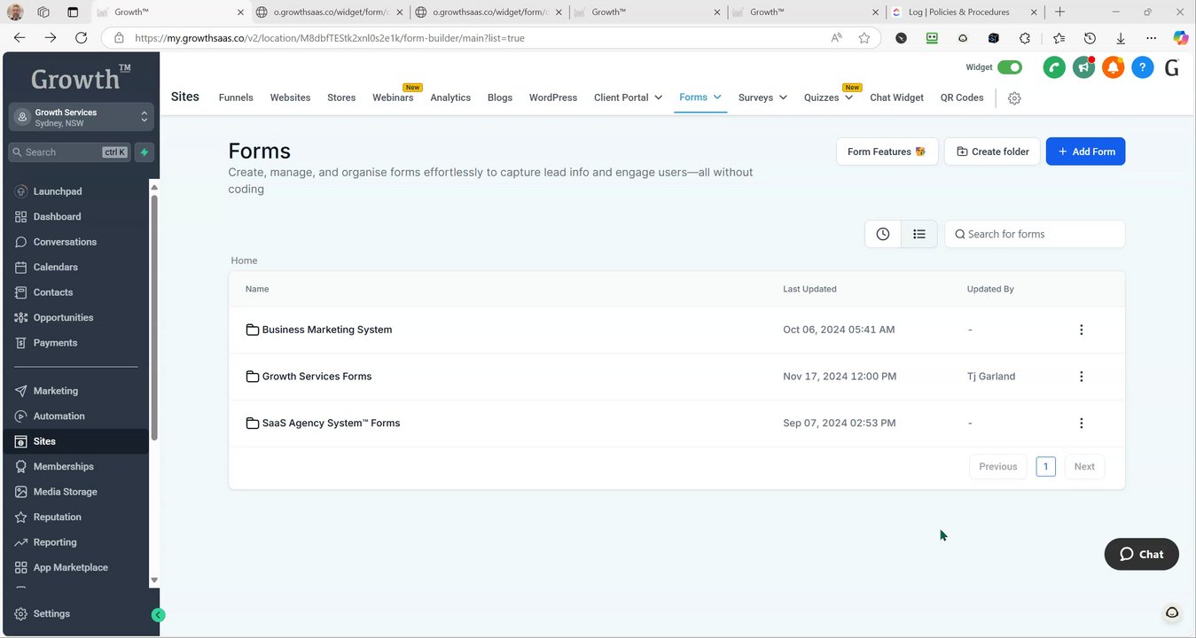
Task: Open the QR Codes tab
Action: 962,97
